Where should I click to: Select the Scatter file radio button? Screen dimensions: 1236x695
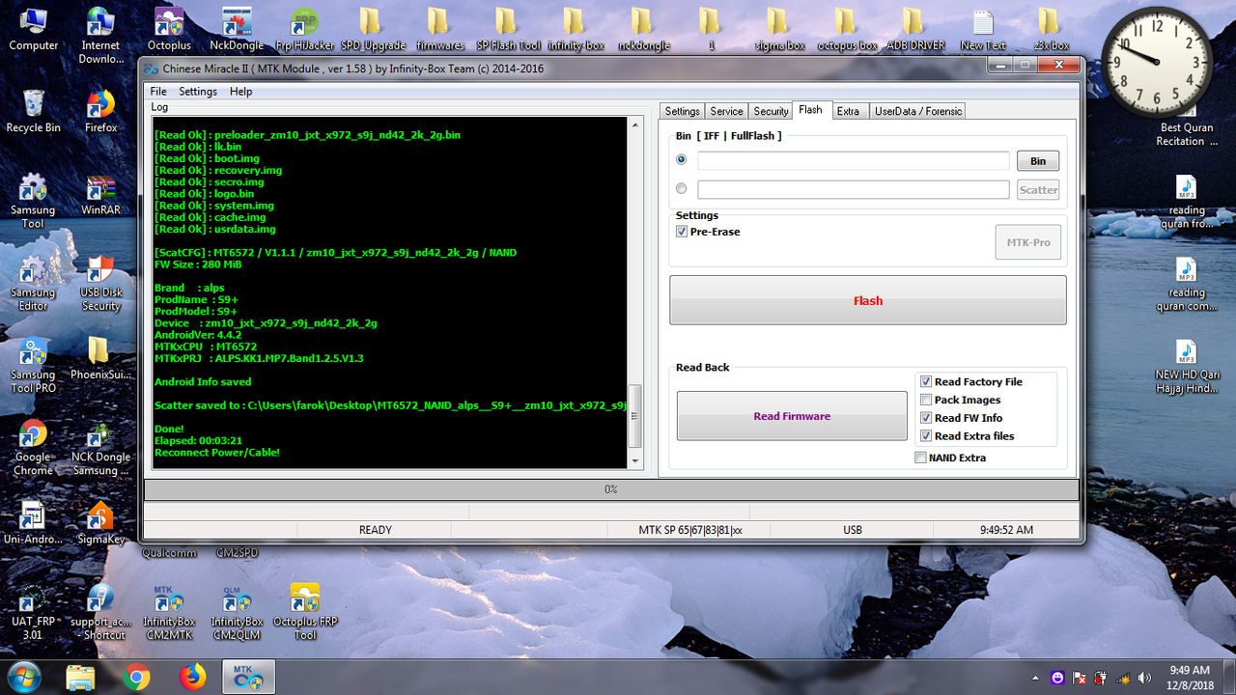[x=682, y=189]
